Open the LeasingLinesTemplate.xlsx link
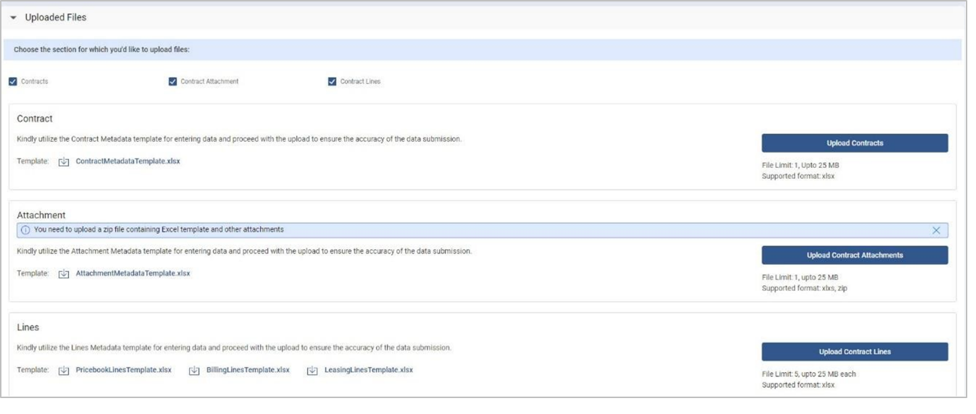This screenshot has width=976, height=414. pyautogui.click(x=368, y=370)
